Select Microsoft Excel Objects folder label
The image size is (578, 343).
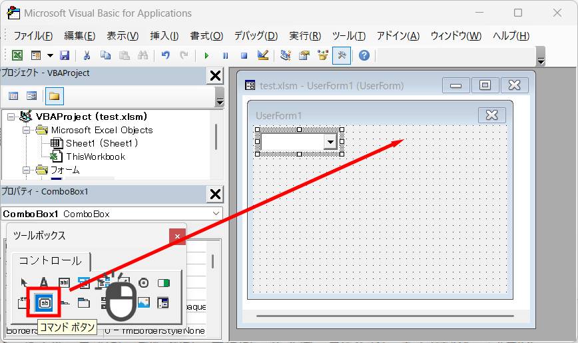tap(102, 130)
